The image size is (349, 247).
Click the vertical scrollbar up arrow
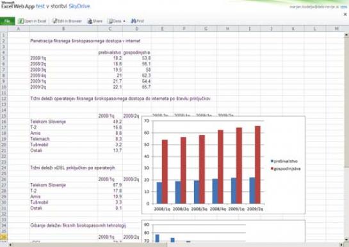(346, 35)
